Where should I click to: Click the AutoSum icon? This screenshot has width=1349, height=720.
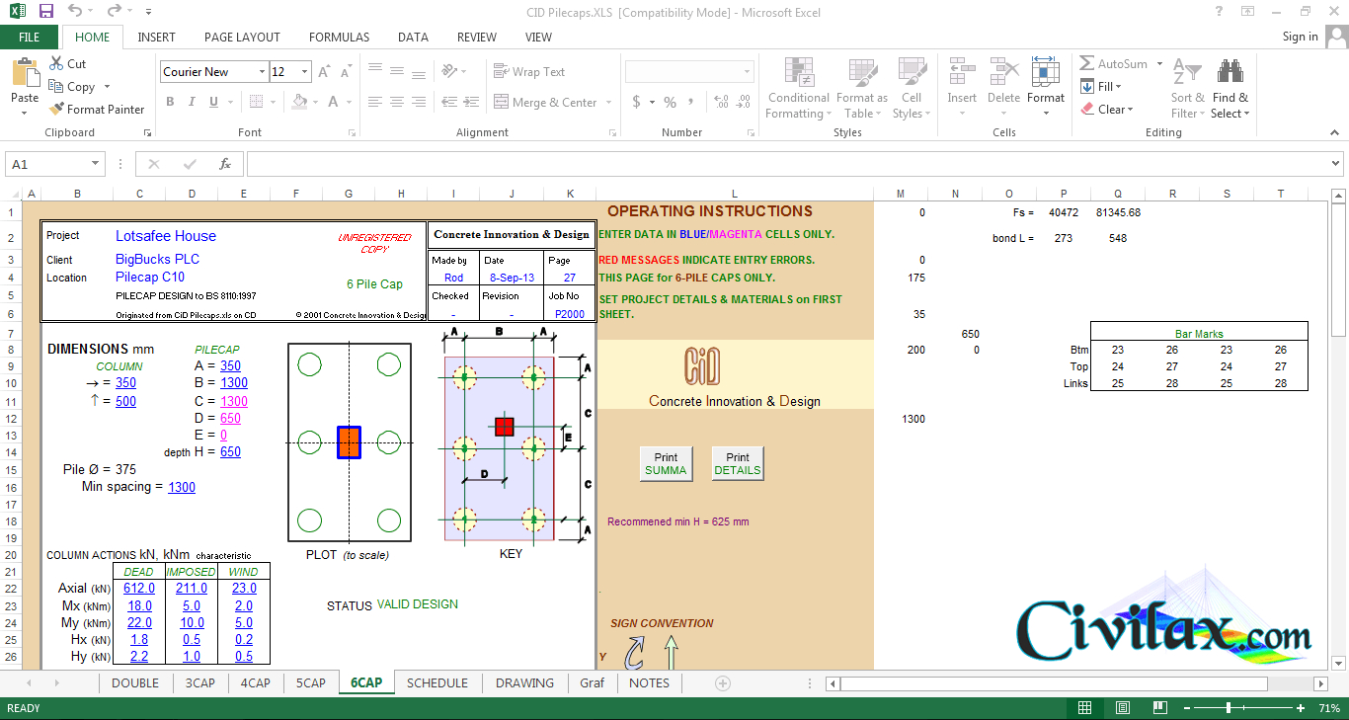pyautogui.click(x=1087, y=64)
